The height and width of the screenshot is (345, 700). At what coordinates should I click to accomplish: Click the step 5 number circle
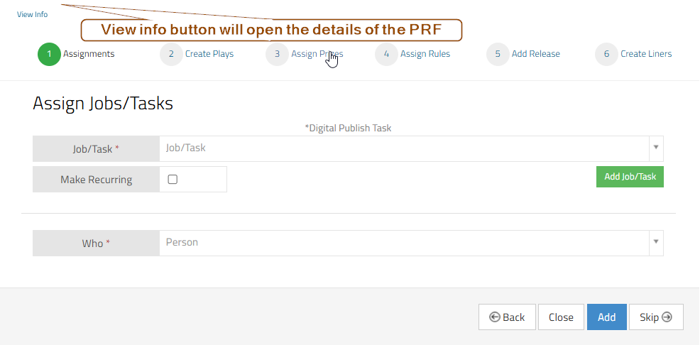coord(498,54)
